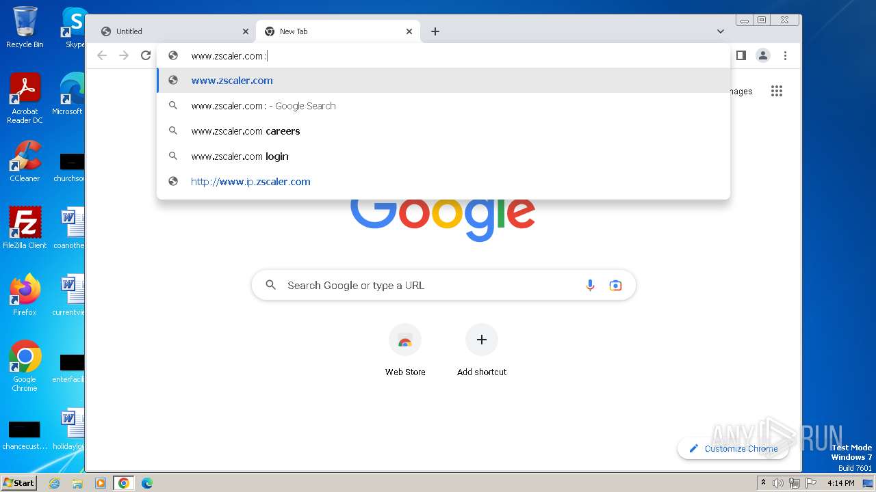This screenshot has height=492, width=876.
Task: Click the Windows Start button
Action: (19, 482)
